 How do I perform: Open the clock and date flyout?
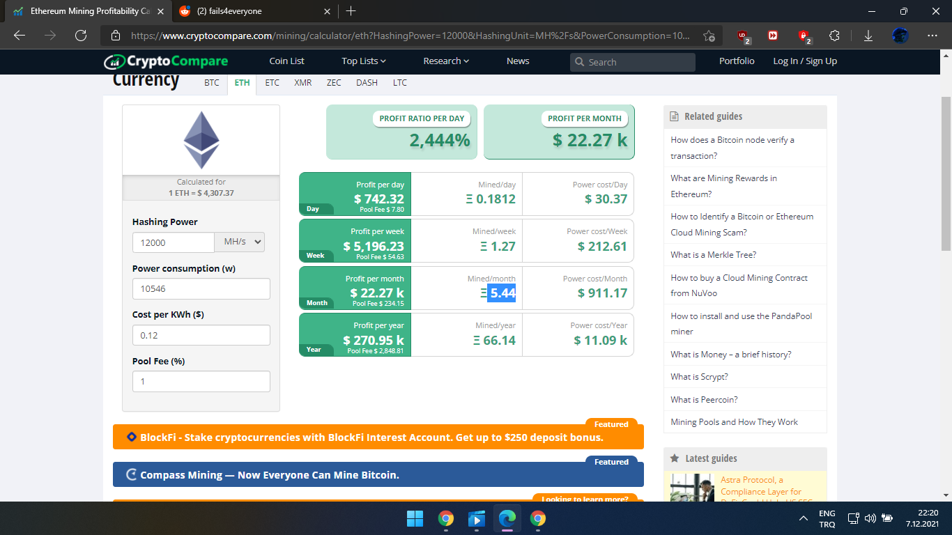point(921,518)
